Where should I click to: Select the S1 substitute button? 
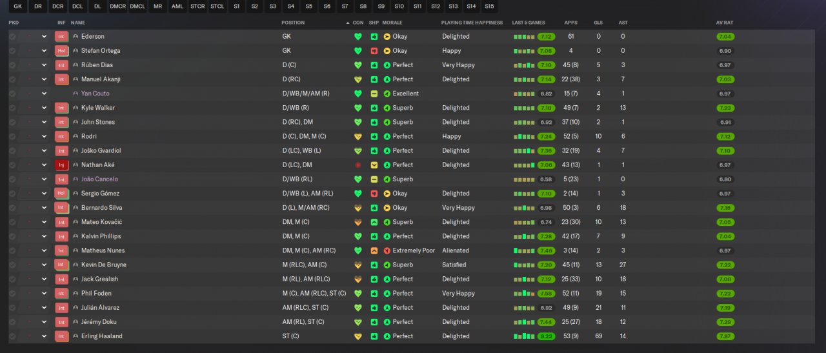(x=237, y=6)
